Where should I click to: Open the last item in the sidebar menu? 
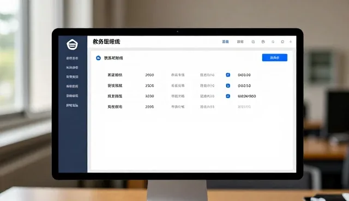pos(72,105)
